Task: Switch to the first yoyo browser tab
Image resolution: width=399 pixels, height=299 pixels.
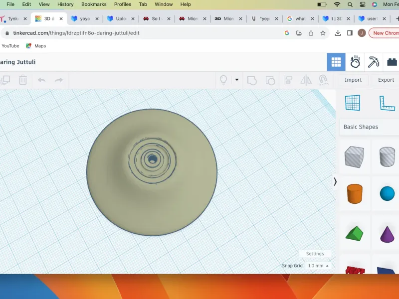Action: [x=85, y=18]
